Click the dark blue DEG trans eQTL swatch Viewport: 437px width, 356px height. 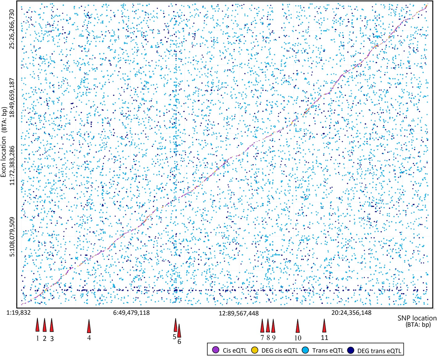coord(351,350)
